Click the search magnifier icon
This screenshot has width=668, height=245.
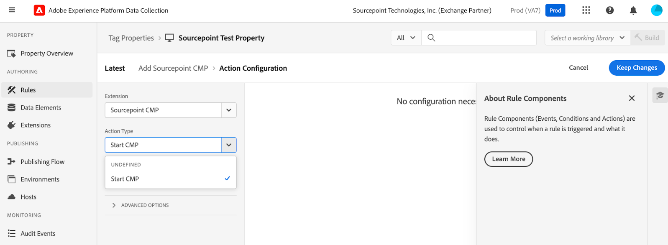(431, 38)
